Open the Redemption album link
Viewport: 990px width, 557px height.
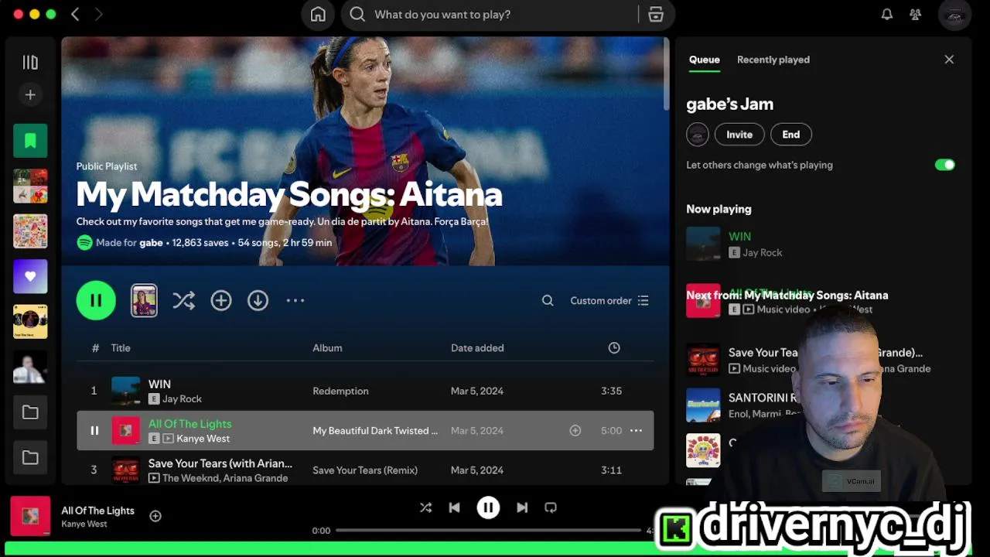coord(340,391)
